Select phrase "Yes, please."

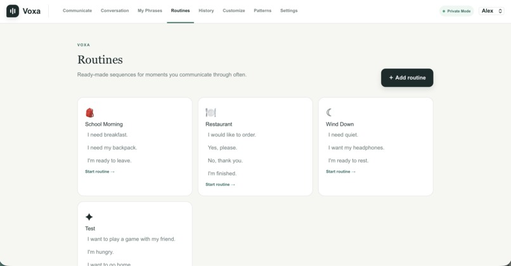click(x=223, y=148)
